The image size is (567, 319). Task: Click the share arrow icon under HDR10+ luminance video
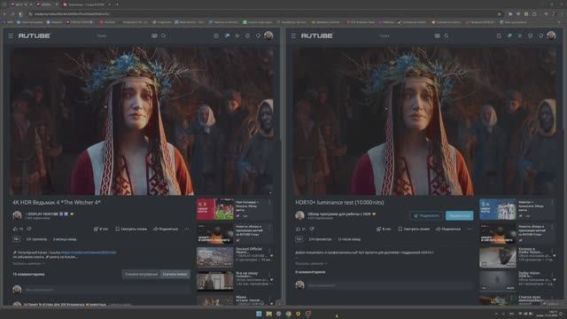pos(438,229)
